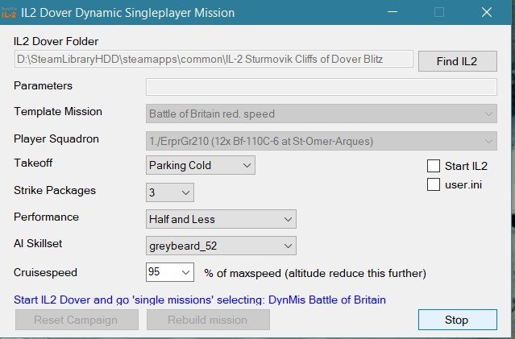
Task: Maximize the mission window
Action: pyautogui.click(x=439, y=12)
